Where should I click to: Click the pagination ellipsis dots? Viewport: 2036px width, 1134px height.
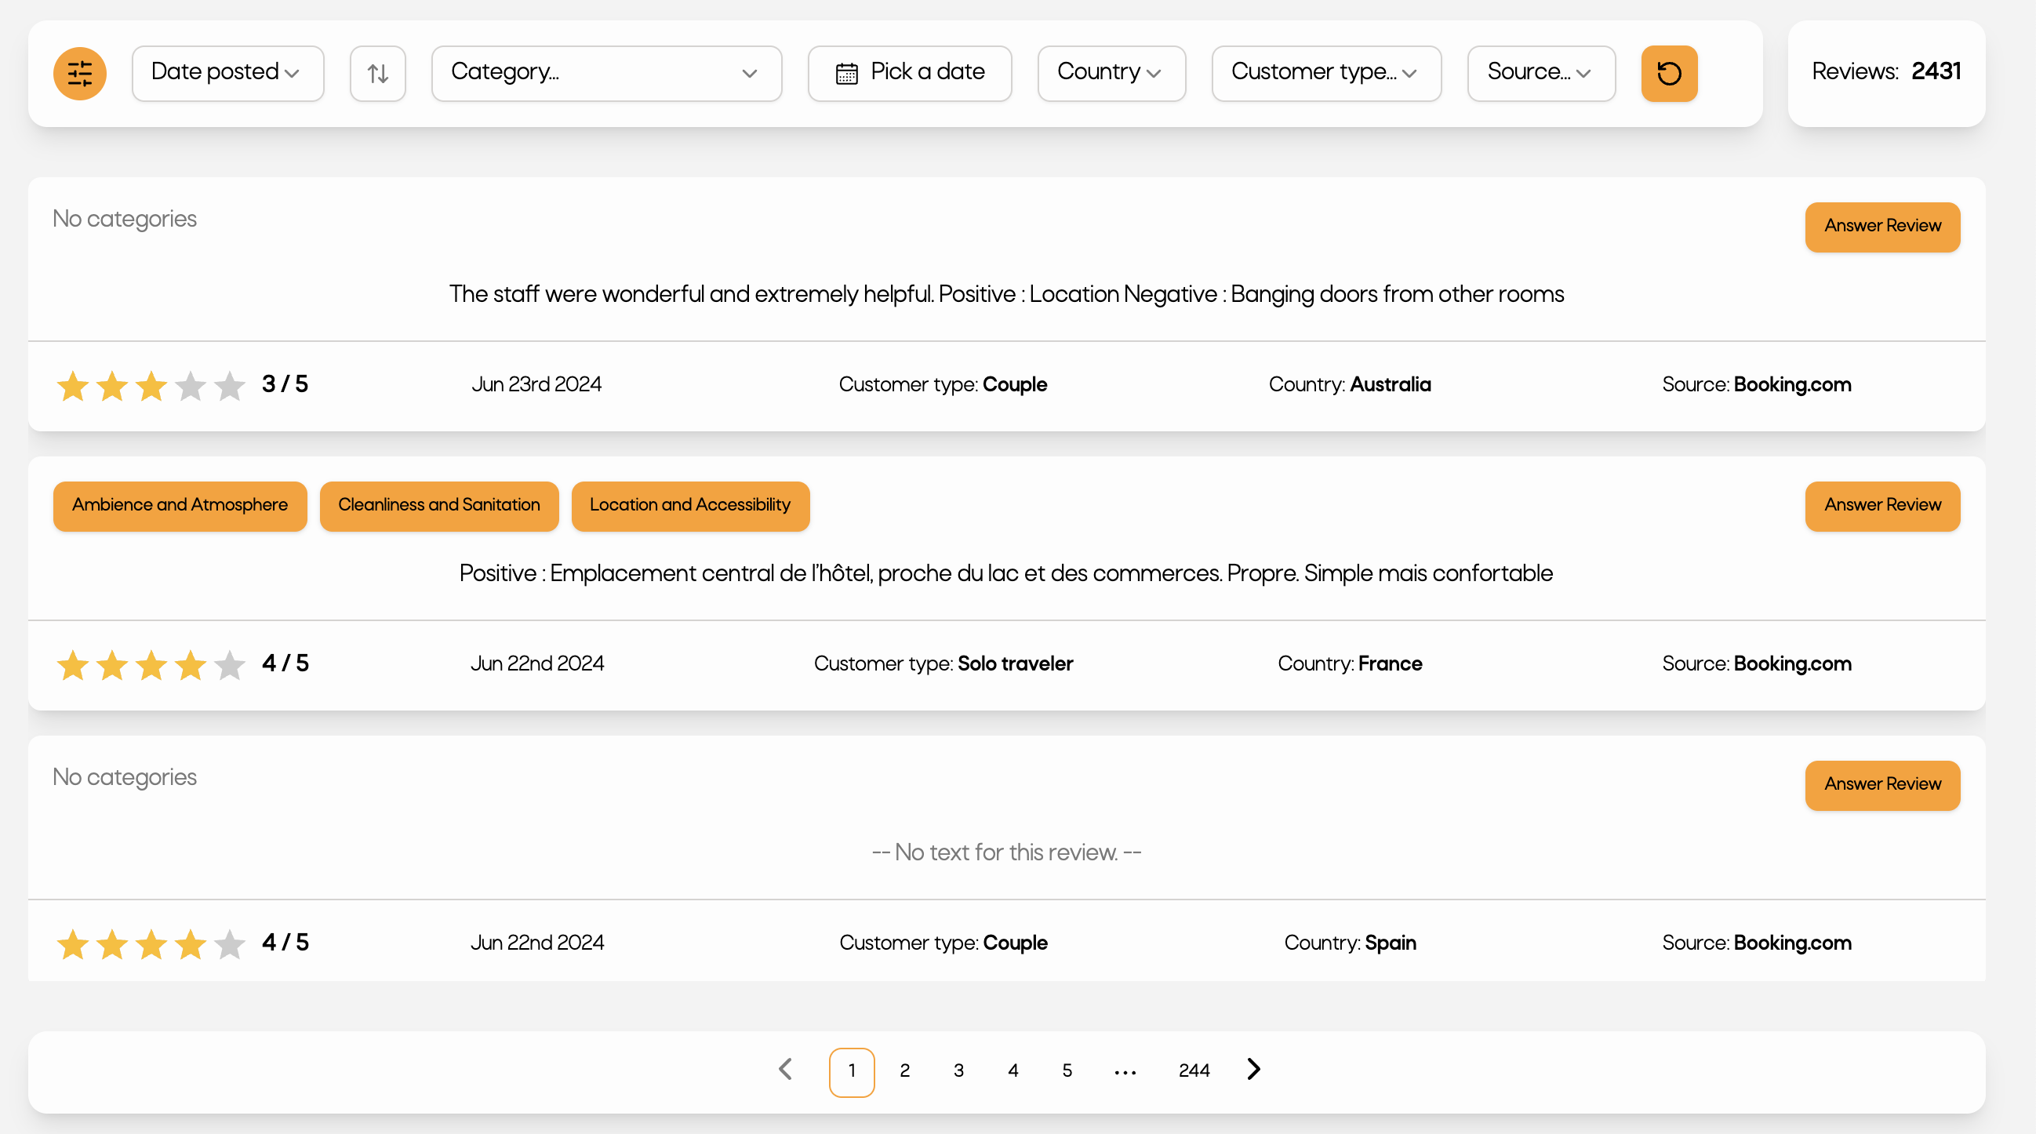pyautogui.click(x=1125, y=1071)
